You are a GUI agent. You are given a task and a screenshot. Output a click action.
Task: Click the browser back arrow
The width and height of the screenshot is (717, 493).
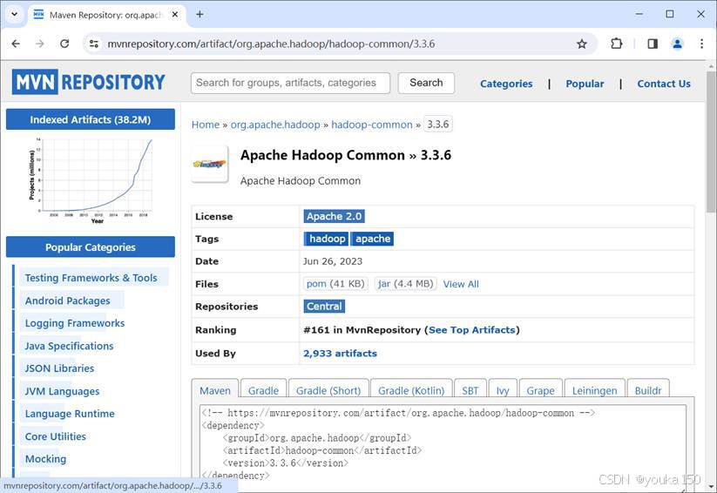pyautogui.click(x=16, y=44)
